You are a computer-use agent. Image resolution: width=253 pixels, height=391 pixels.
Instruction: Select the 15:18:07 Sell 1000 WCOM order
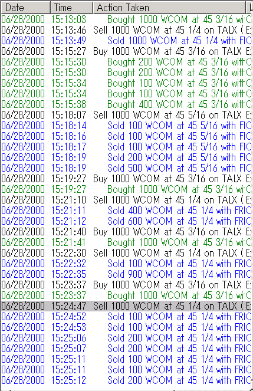pyautogui.click(x=126, y=115)
